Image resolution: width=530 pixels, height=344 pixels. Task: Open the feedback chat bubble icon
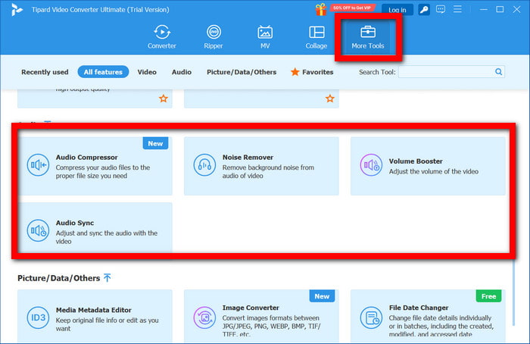[x=441, y=9]
